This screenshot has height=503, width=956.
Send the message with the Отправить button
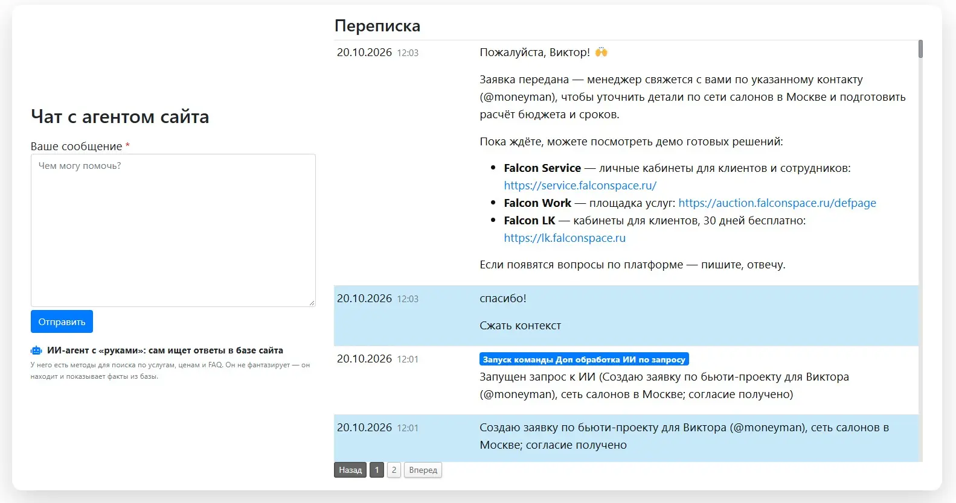click(62, 321)
